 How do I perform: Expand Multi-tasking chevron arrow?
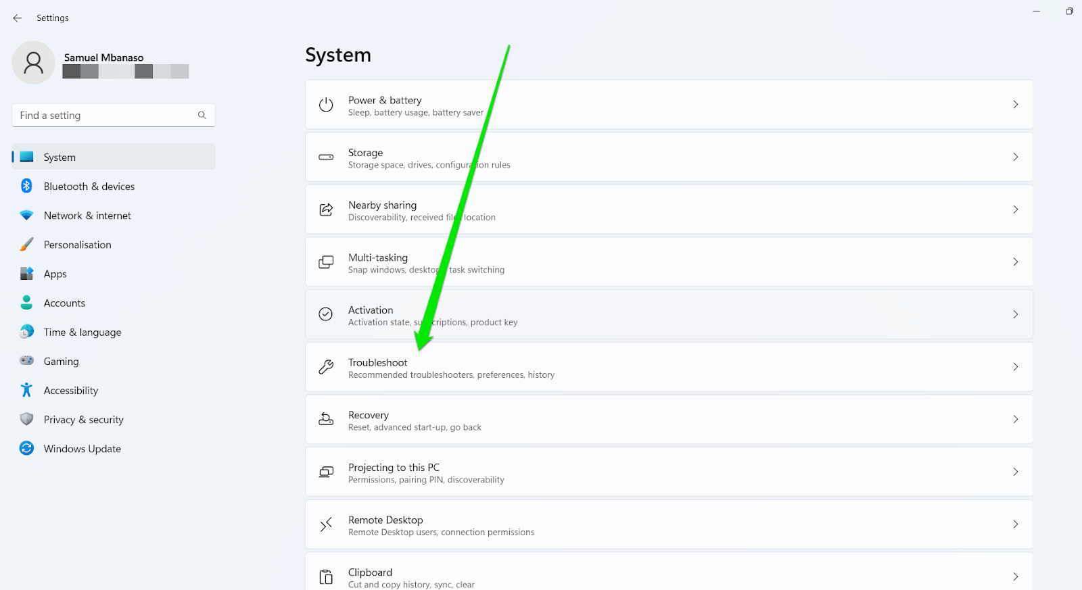pyautogui.click(x=1015, y=262)
